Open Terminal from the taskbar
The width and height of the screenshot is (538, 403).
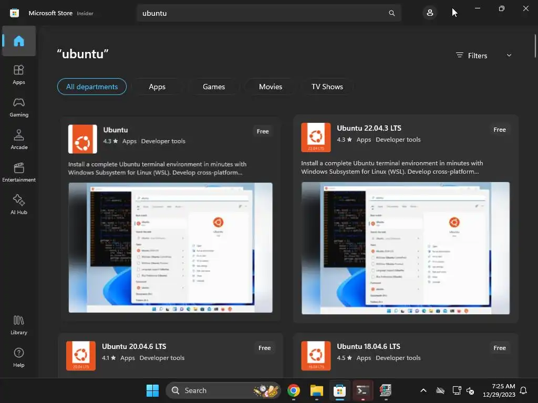click(x=363, y=390)
